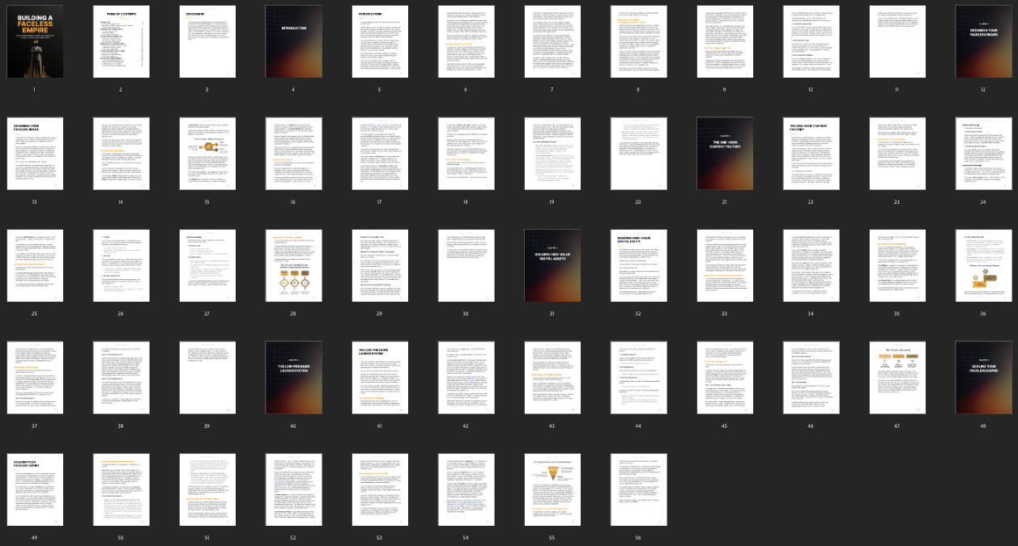The image size is (1018, 546).
Task: Select the dark Introduction divider on page 4
Action: (x=292, y=42)
